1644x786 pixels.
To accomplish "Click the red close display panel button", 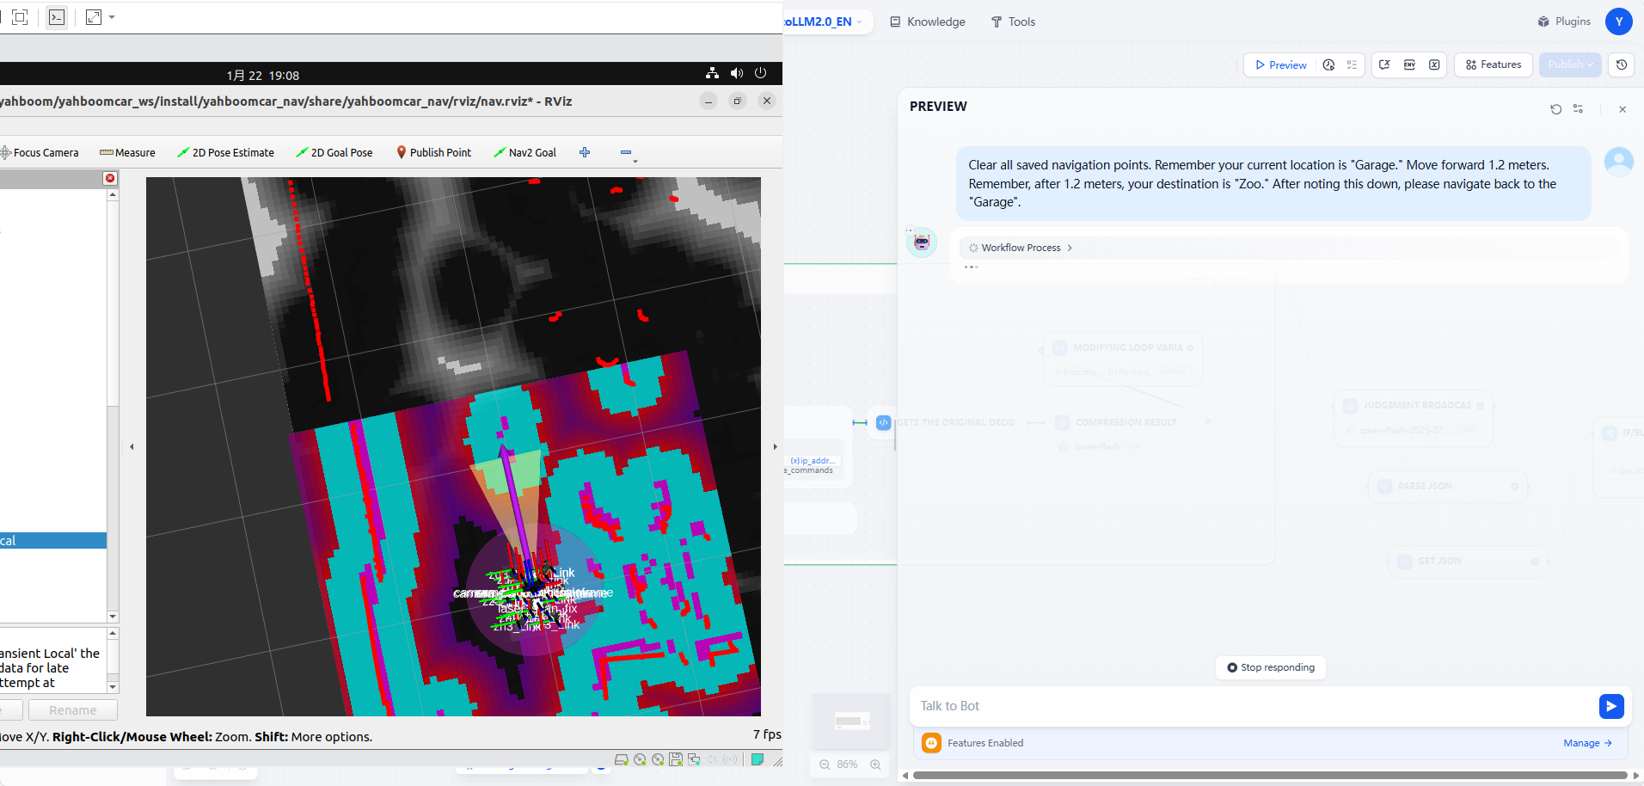I will coord(110,178).
